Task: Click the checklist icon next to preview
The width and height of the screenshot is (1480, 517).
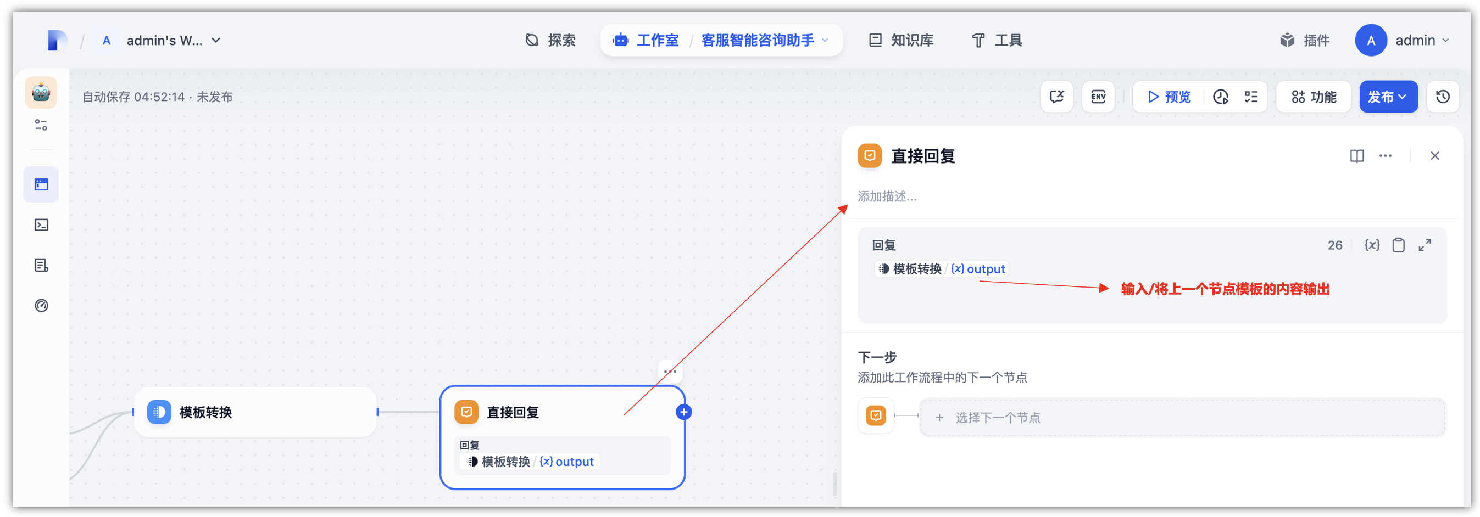Action: pos(1251,97)
